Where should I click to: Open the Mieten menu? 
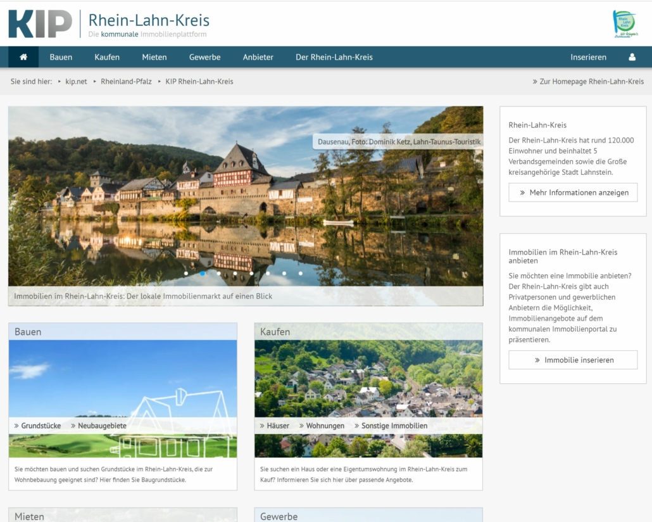click(x=154, y=57)
